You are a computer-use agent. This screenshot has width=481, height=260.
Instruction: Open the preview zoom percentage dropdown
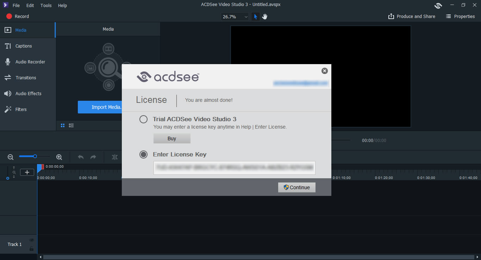235,17
